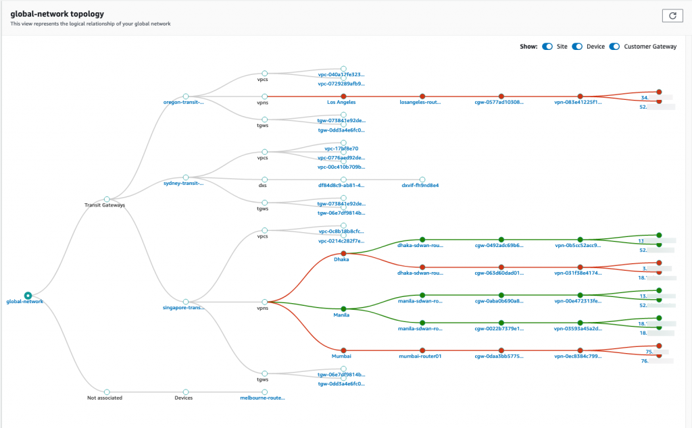This screenshot has width=692, height=428.
Task: Select the green Dhaka site node
Action: (x=342, y=252)
